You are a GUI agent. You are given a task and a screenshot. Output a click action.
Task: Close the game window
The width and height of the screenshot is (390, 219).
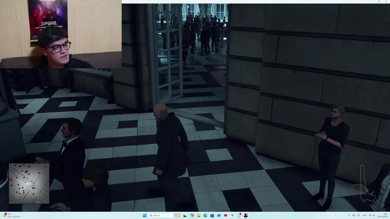pos(386,2)
